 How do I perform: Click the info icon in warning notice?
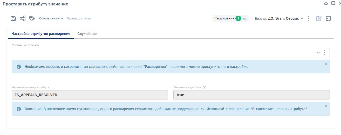19,109
